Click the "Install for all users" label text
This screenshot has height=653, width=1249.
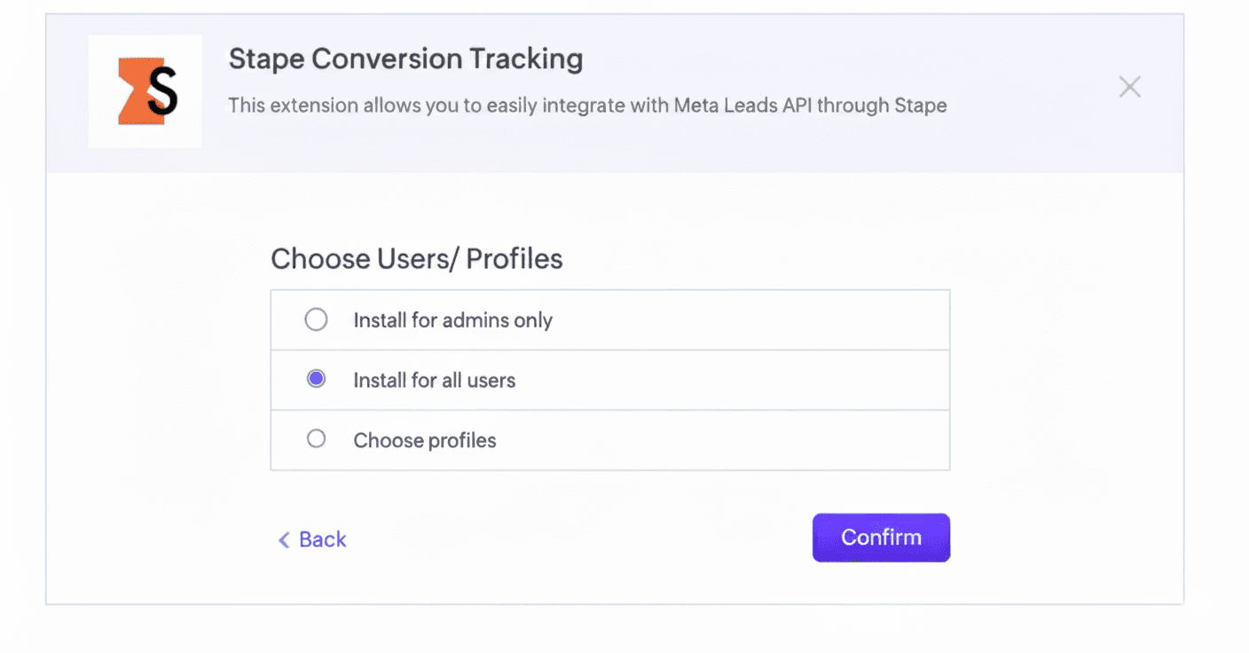point(434,381)
